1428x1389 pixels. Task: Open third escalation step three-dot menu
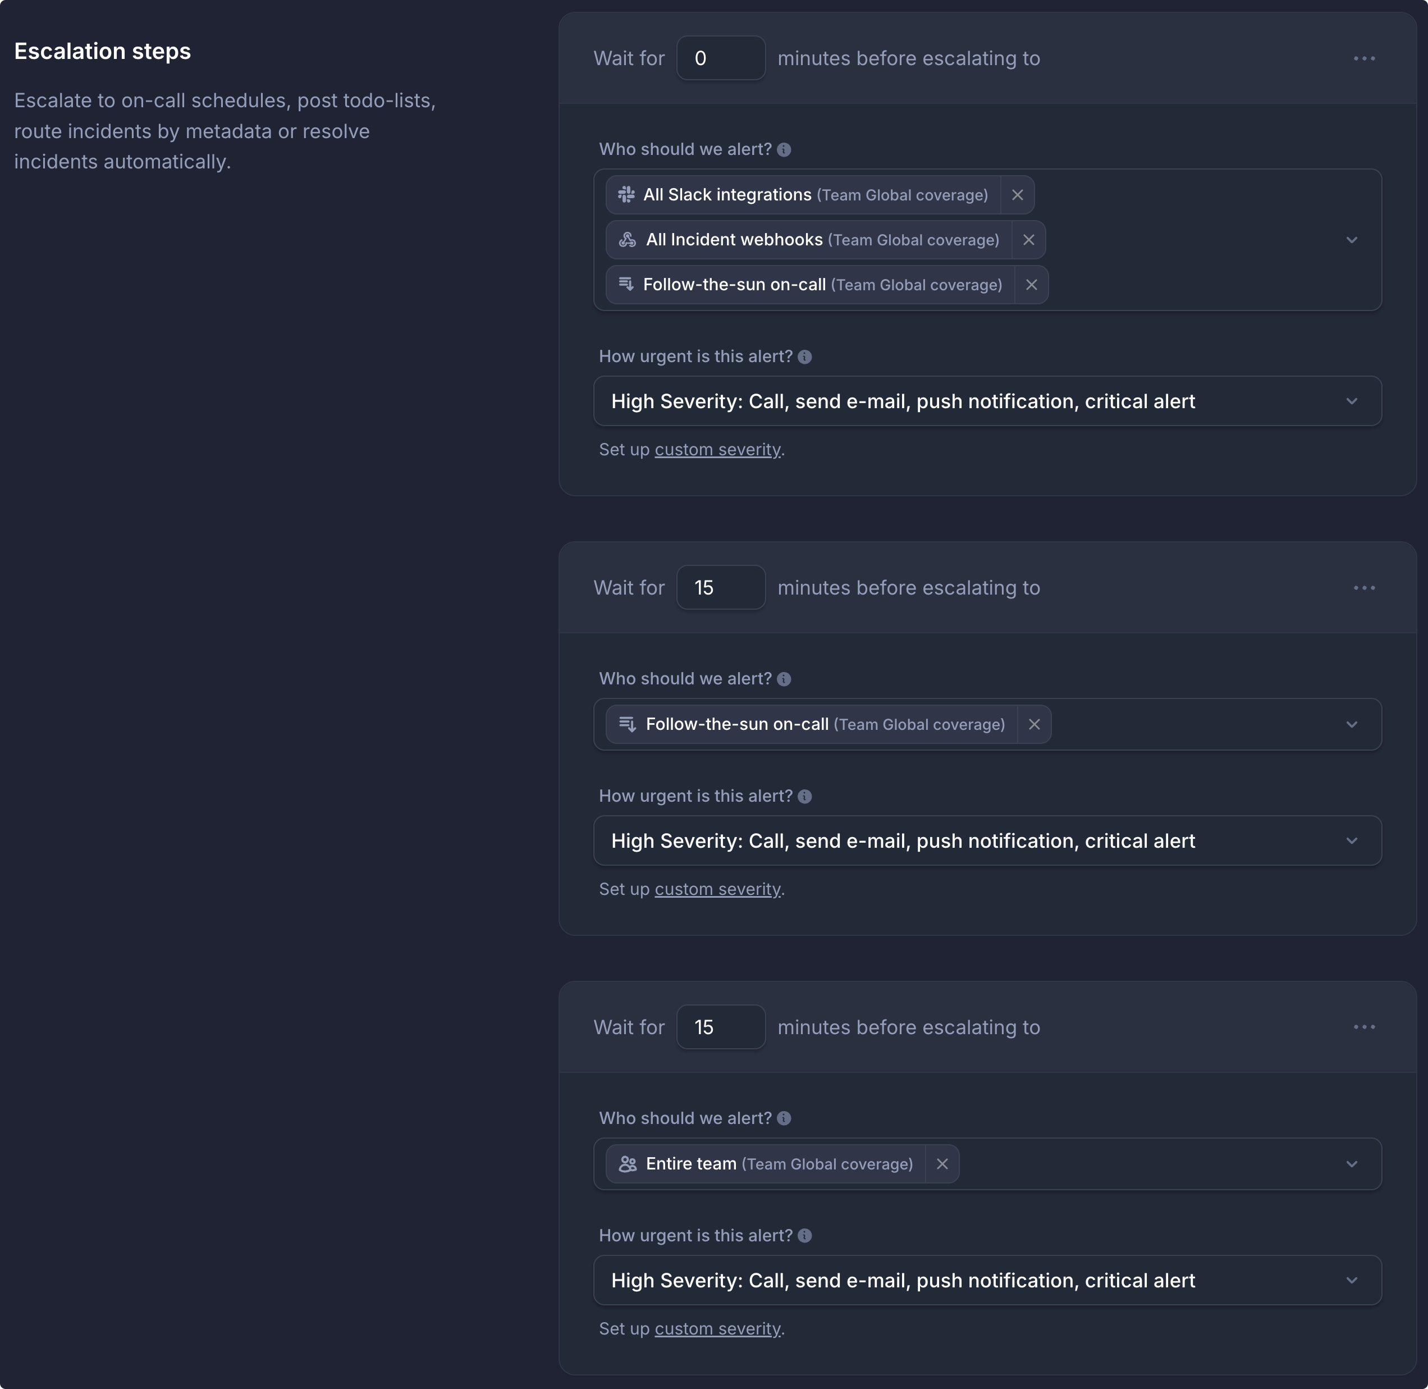click(1364, 1027)
